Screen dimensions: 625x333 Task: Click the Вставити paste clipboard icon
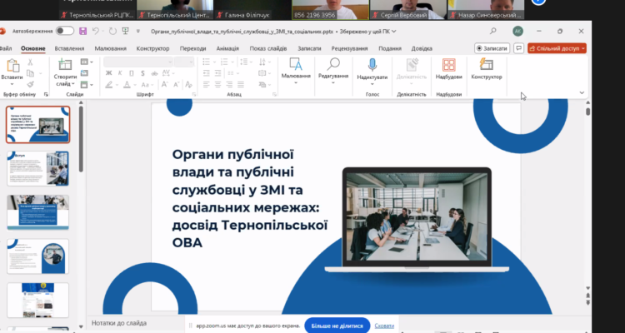(12, 65)
